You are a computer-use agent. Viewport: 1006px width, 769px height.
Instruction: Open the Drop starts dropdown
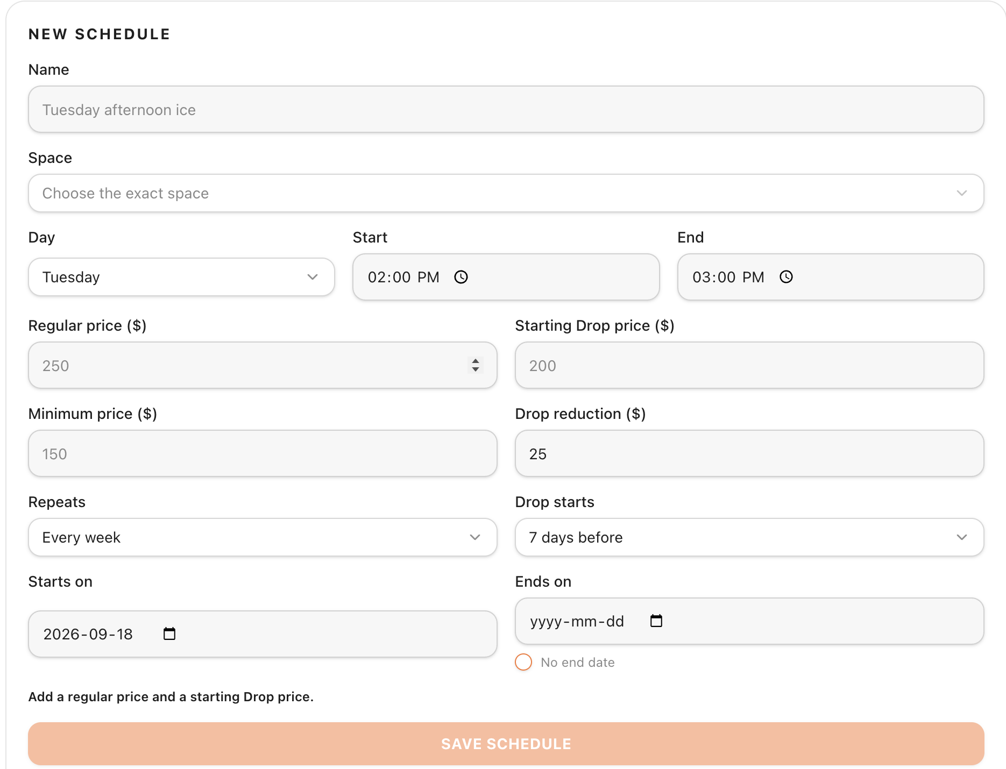(749, 537)
